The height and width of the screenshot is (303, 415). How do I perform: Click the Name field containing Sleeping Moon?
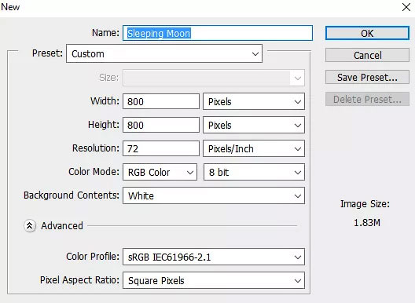218,33
